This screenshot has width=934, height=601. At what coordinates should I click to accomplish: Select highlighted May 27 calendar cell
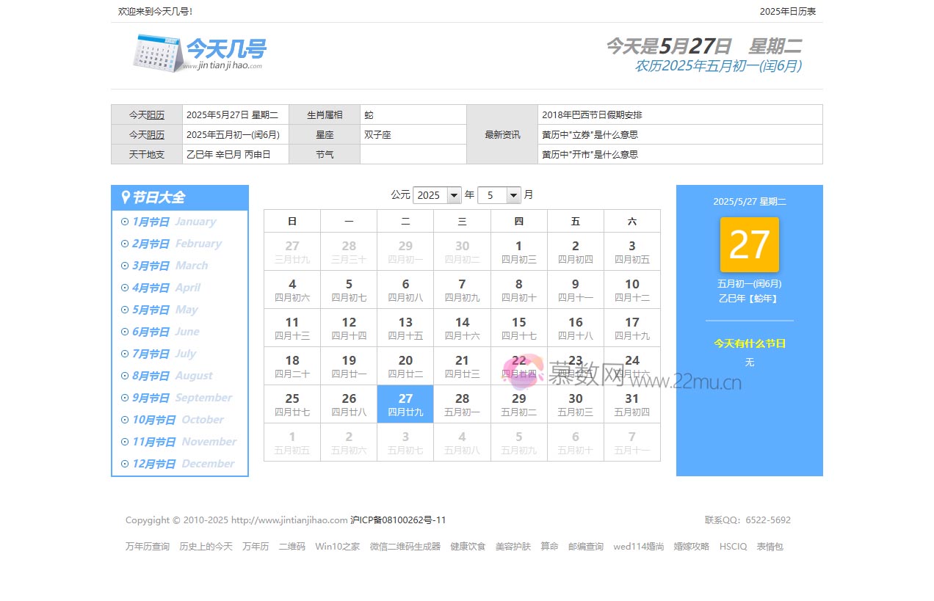[405, 404]
